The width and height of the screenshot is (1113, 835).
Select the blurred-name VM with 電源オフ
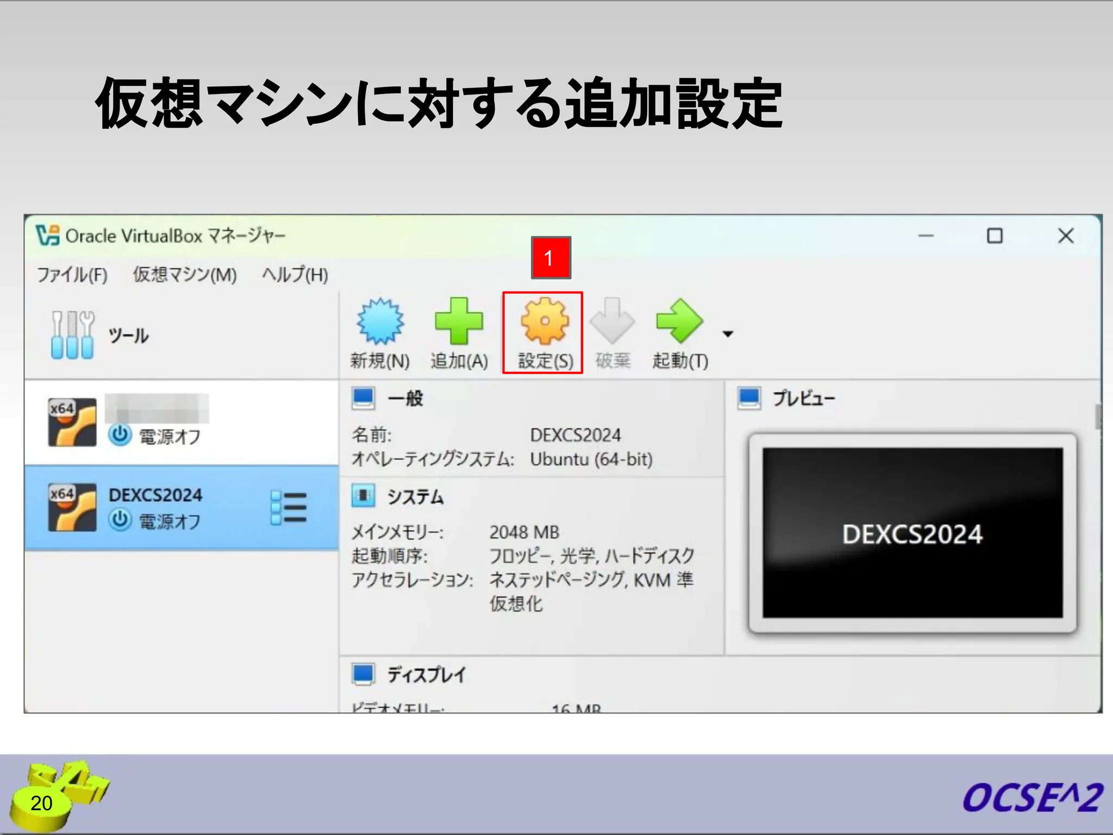tap(181, 422)
